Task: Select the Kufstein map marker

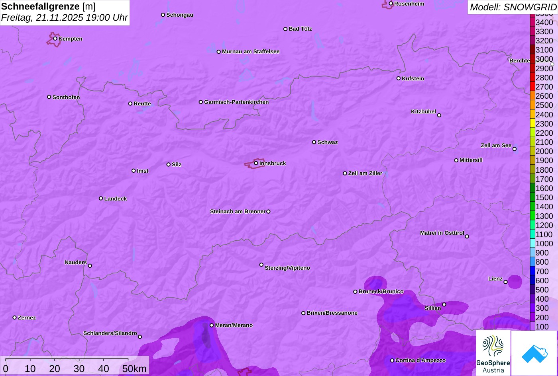Action: click(x=399, y=78)
